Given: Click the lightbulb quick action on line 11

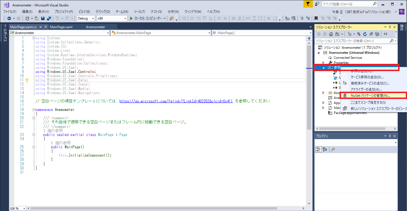Looking at the screenshot, I should coord(27,80).
